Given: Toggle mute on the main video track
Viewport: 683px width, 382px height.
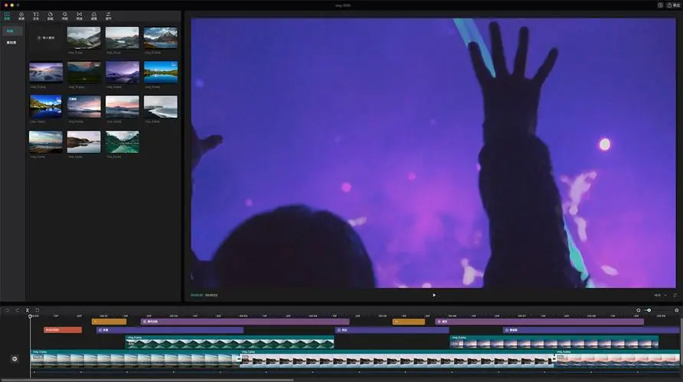Looking at the screenshot, I should pos(15,358).
